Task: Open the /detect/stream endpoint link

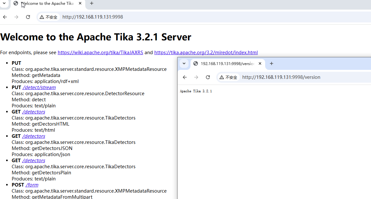Action: (x=39, y=87)
